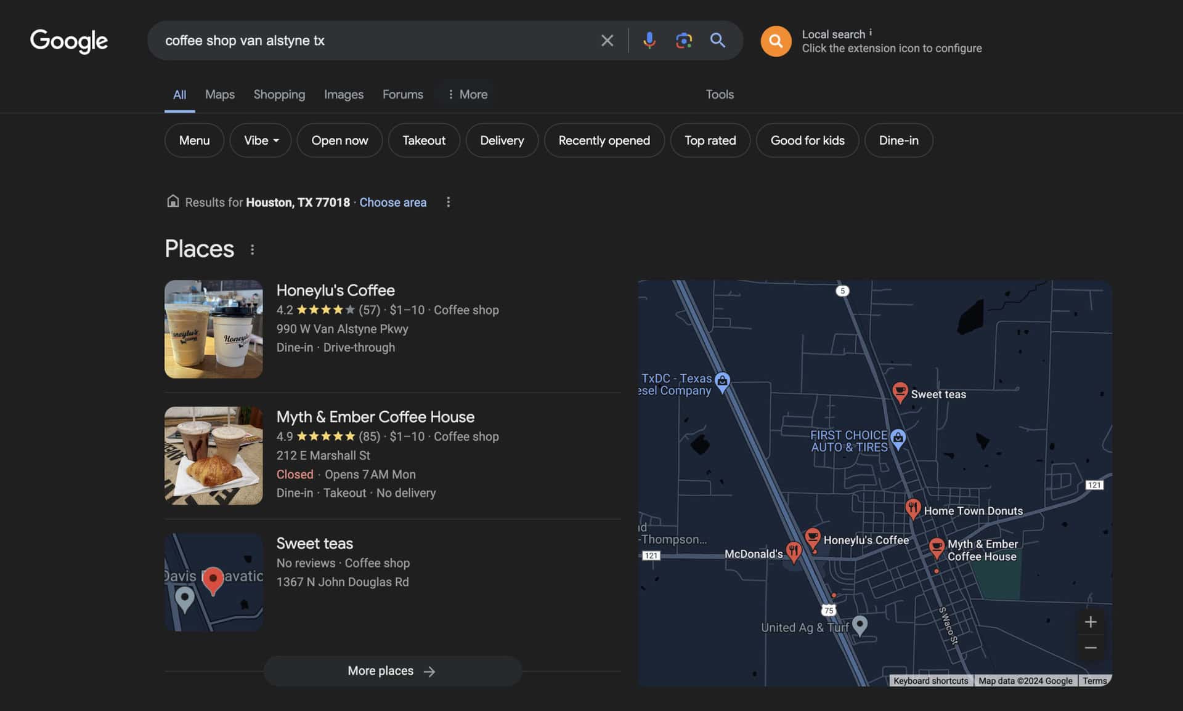
Task: Open Honeylu's Coffee photo thumbnail
Action: pyautogui.click(x=213, y=329)
